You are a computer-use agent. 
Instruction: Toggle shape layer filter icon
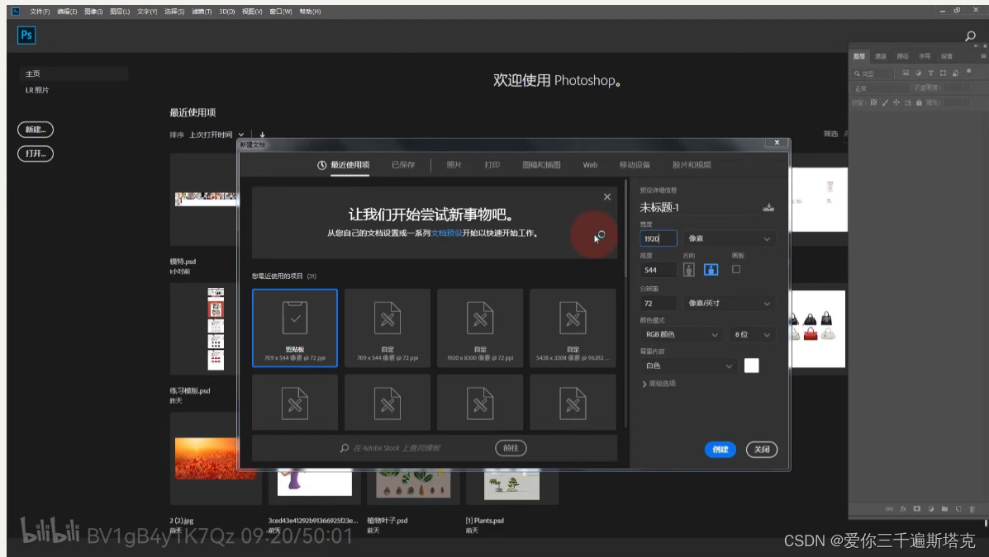click(x=943, y=73)
